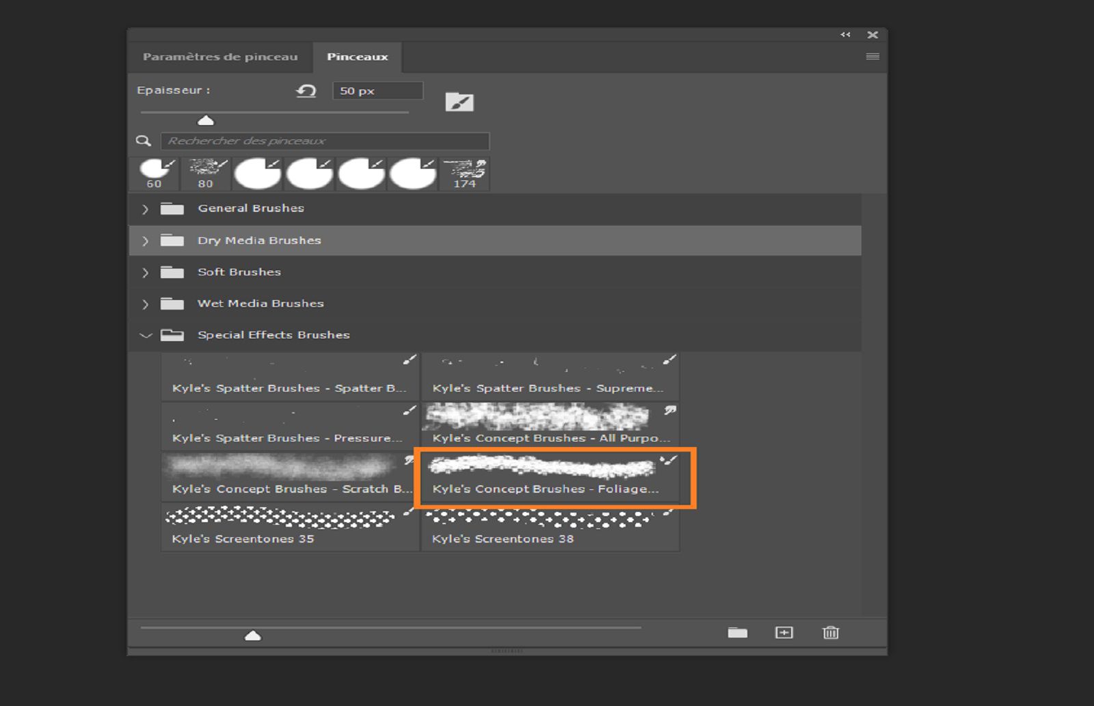
Task: Select Kyle's Concept Brushes - All Purpo... brush
Action: 550,426
